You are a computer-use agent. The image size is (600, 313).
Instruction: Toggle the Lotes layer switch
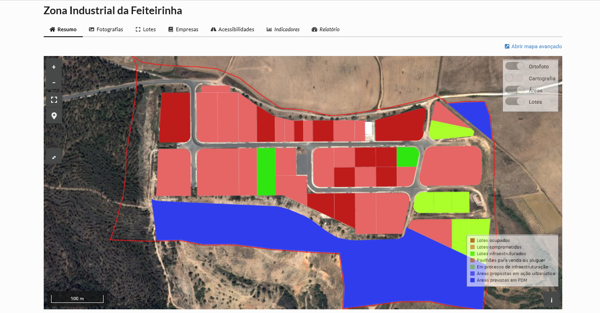click(x=515, y=101)
